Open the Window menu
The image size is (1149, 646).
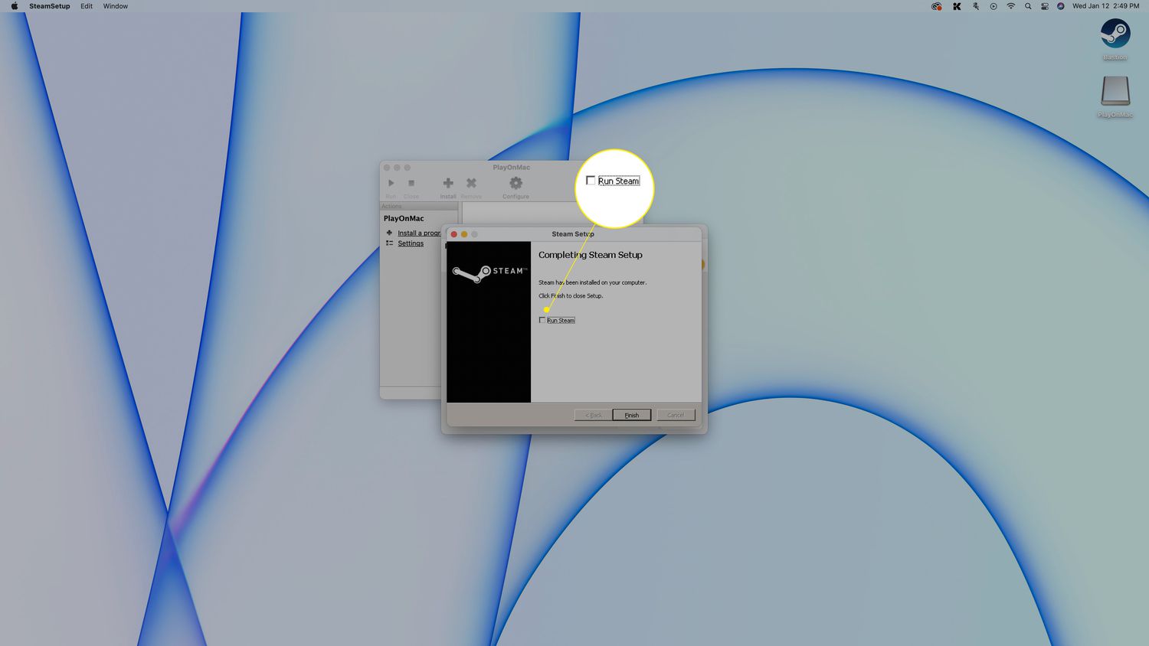(x=116, y=6)
